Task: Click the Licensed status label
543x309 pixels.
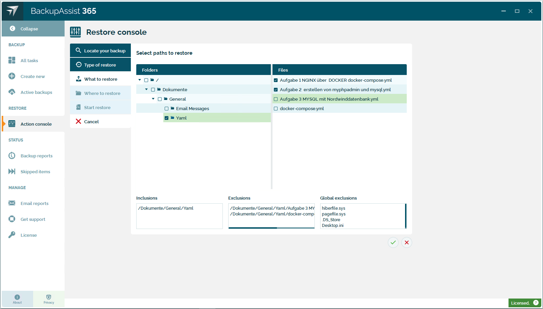Action: pos(520,303)
